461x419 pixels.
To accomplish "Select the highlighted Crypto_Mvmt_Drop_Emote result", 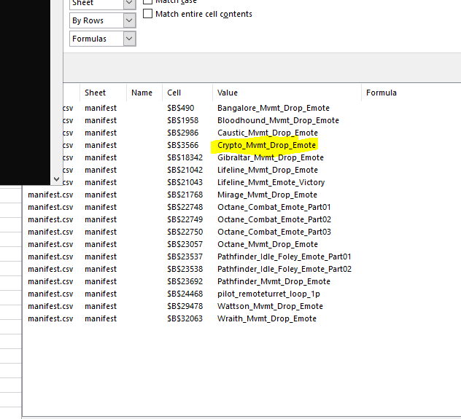I will tap(266, 145).
